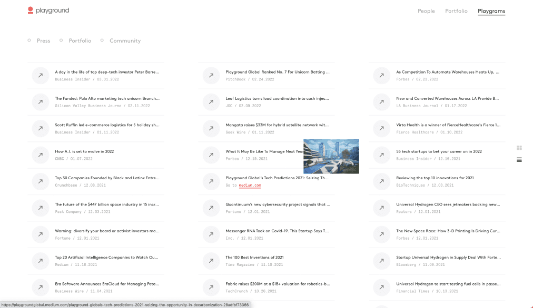Screen dimensions: 533x308
Task: Select the Press filter radio
Action: [29, 40]
